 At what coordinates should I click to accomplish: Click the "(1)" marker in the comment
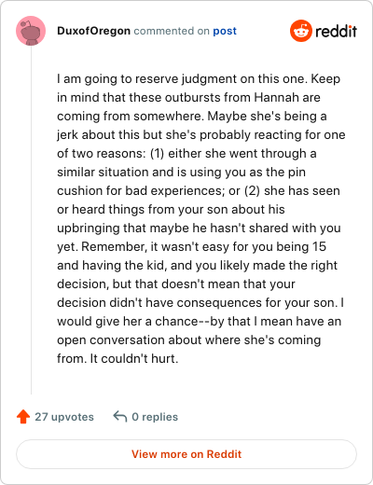pos(157,154)
